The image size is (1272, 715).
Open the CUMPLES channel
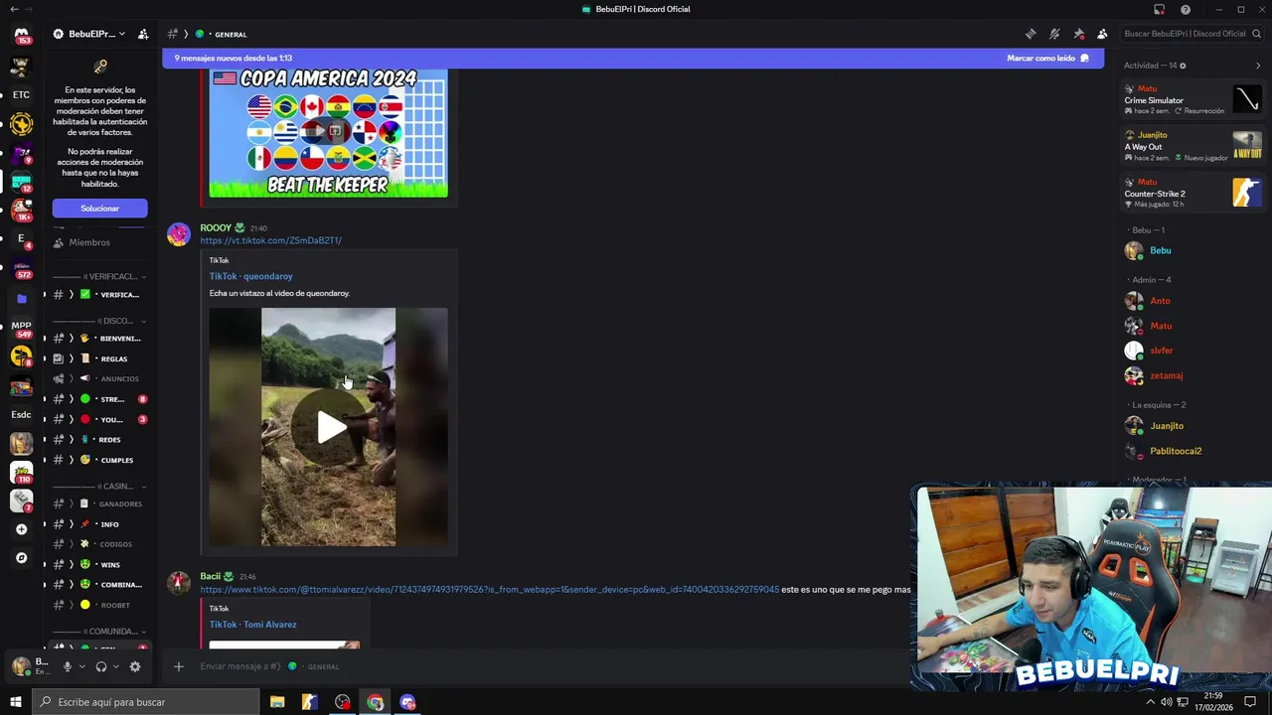(x=98, y=460)
